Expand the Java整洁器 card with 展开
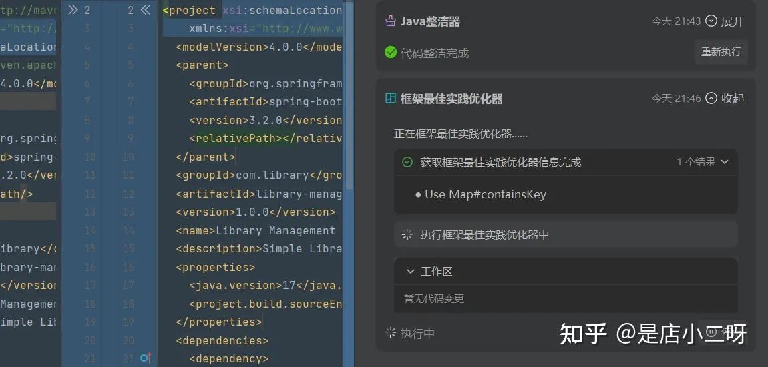This screenshot has height=367, width=768. click(x=725, y=21)
